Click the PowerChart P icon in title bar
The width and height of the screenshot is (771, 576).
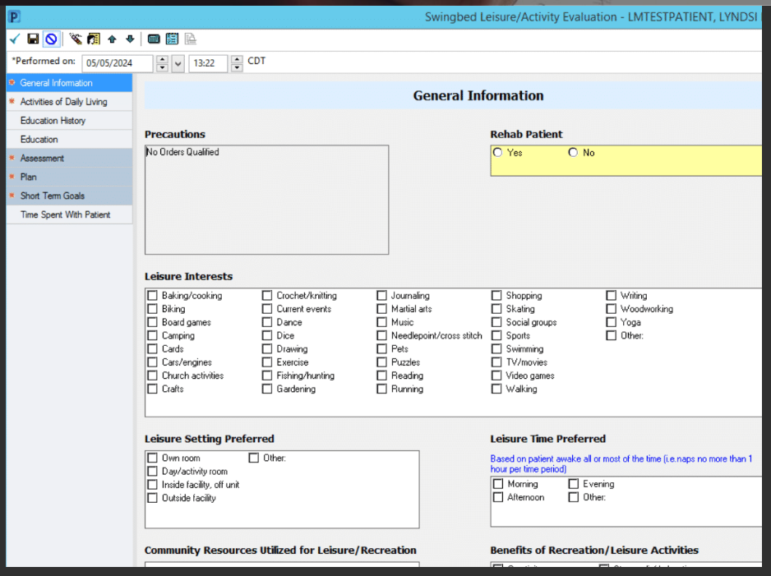coord(14,17)
